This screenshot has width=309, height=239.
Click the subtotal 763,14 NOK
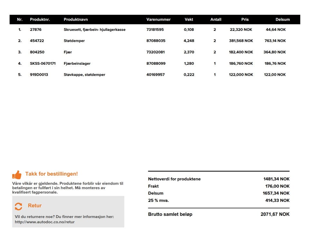[x=275, y=41]
